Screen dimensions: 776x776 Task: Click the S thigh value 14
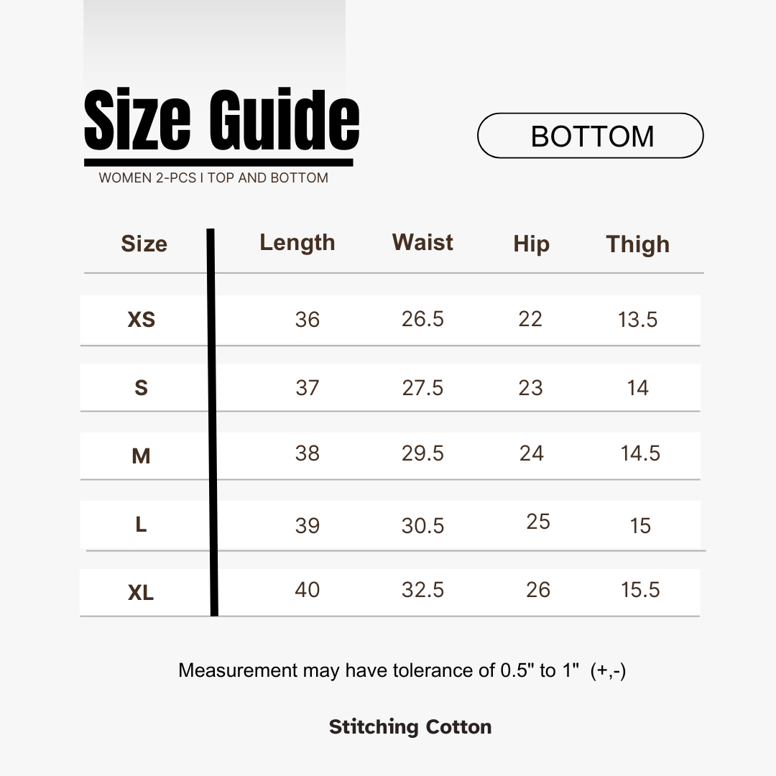tap(637, 388)
